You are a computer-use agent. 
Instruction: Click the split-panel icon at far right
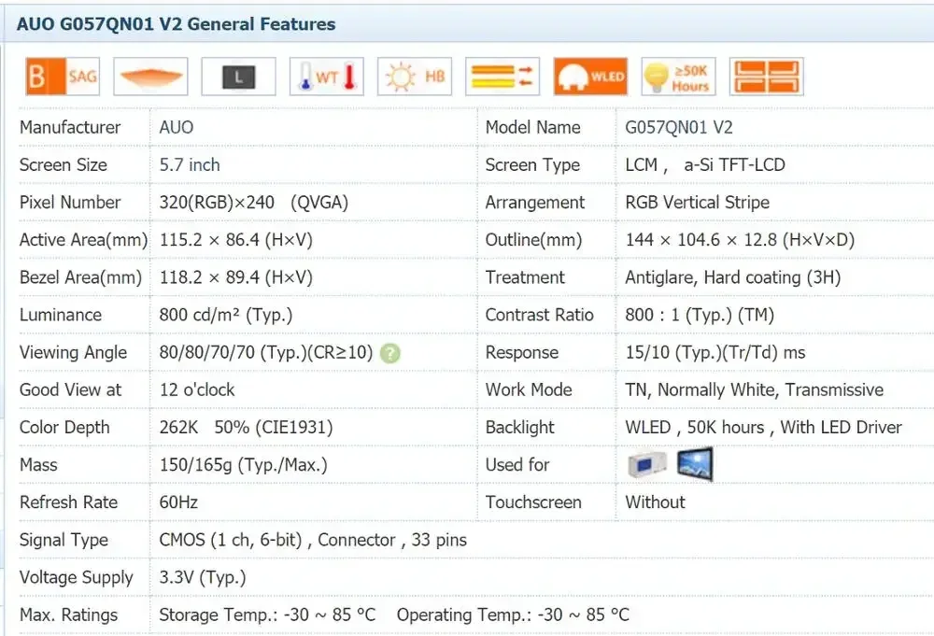[766, 77]
